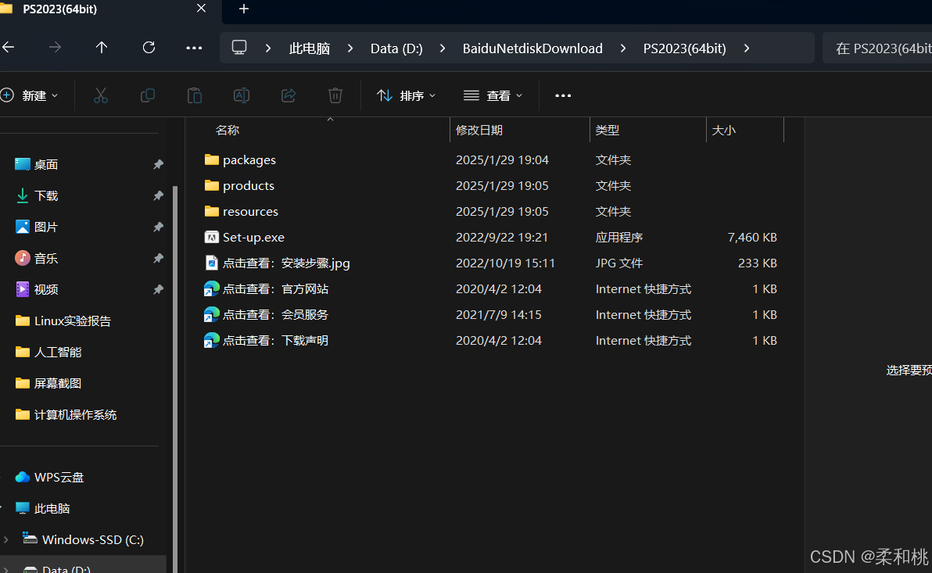932x573 pixels.
Task: Expand chevron after Data (D:) breadcrumb
Action: click(443, 48)
